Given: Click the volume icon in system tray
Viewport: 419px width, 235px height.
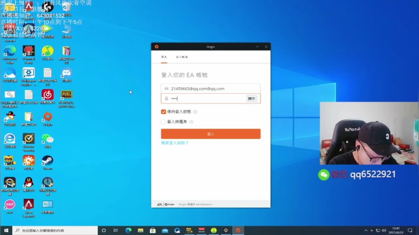Looking at the screenshot, I should tap(384, 230).
